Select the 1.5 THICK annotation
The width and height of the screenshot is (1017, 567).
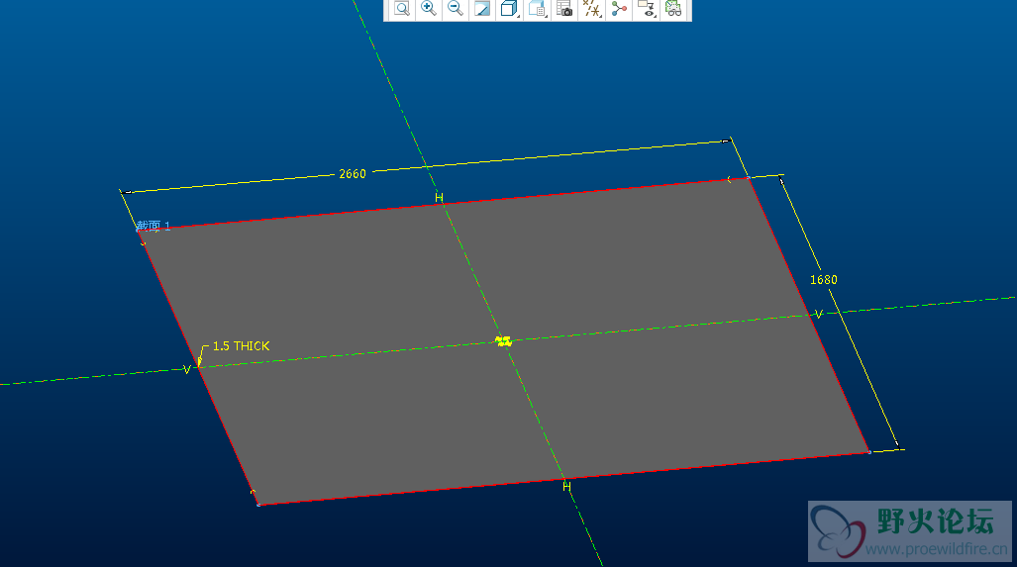coord(241,346)
